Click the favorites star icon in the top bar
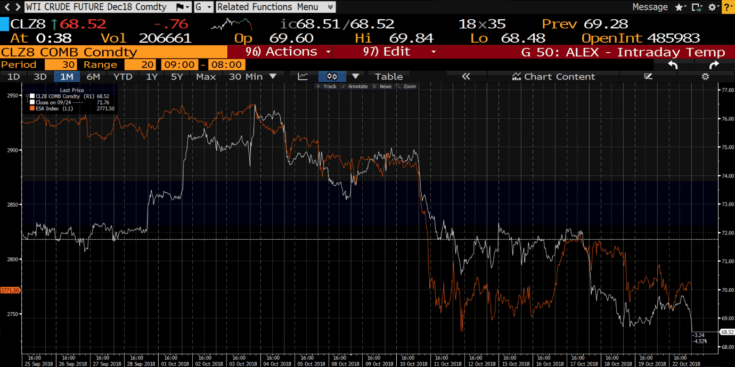This screenshot has width=735, height=367. [680, 7]
